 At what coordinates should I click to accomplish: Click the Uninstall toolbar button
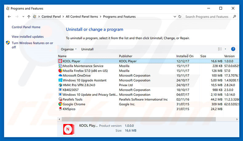(87, 49)
